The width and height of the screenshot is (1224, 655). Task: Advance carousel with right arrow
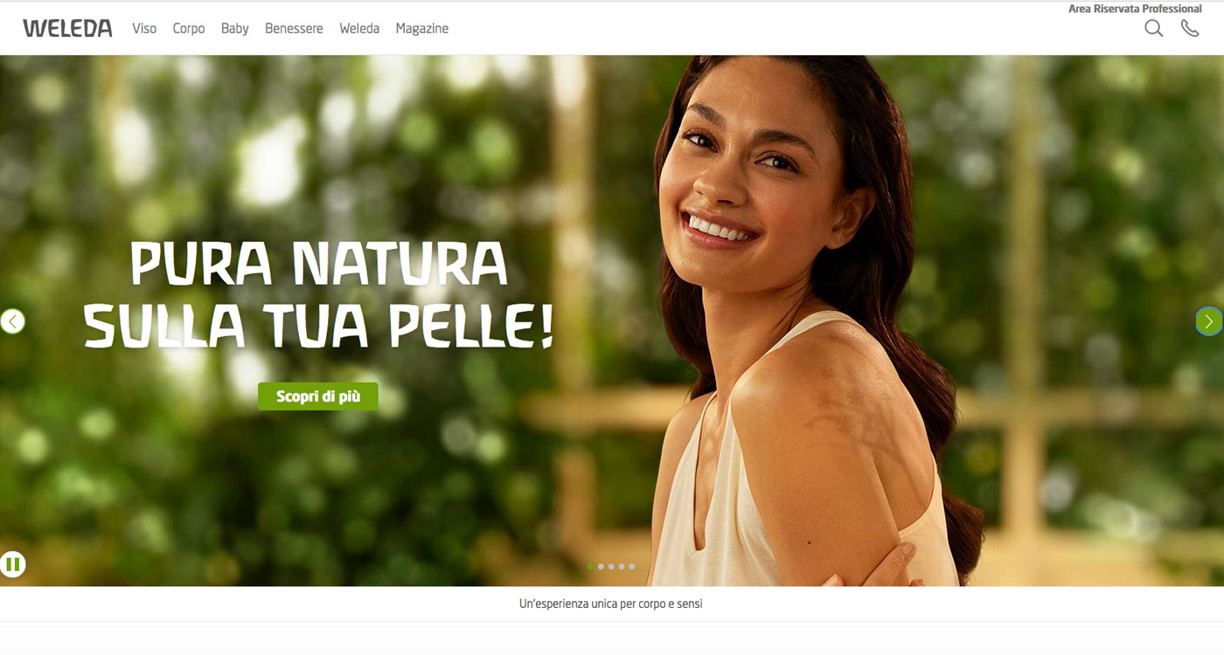pos(1209,321)
